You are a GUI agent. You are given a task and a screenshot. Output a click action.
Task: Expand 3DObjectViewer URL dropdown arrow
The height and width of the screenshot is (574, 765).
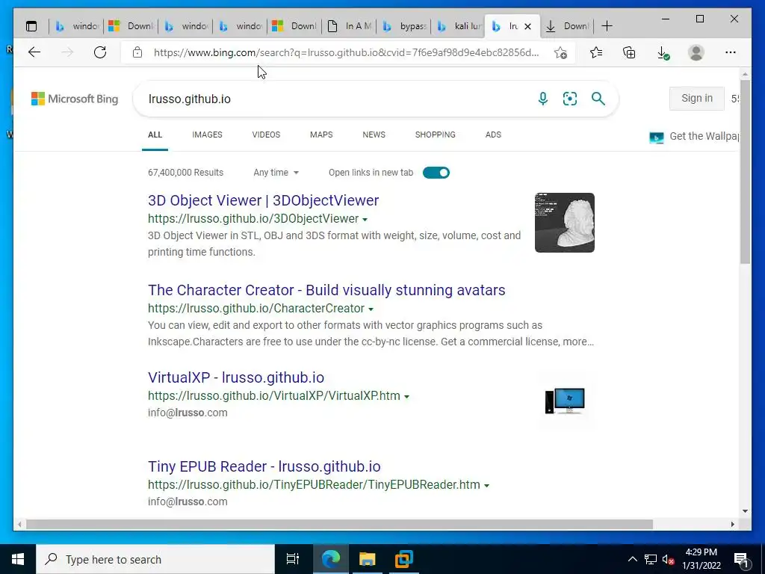pyautogui.click(x=365, y=220)
